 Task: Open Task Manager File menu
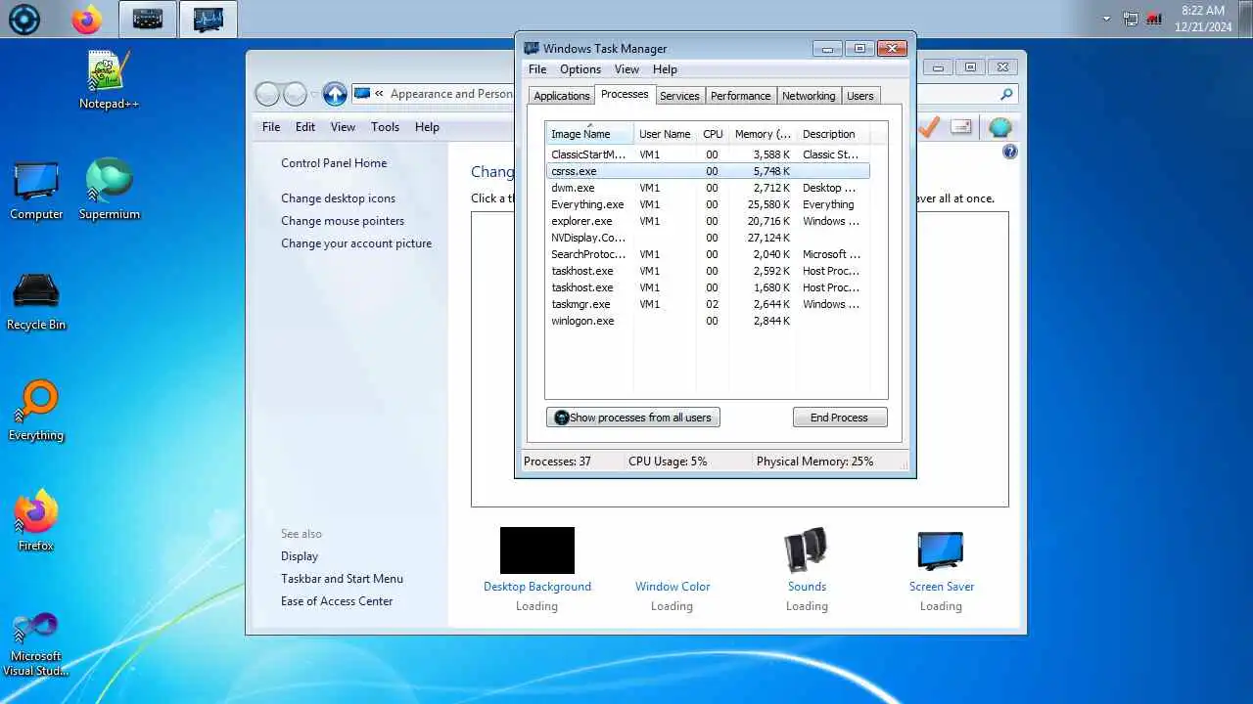537,69
